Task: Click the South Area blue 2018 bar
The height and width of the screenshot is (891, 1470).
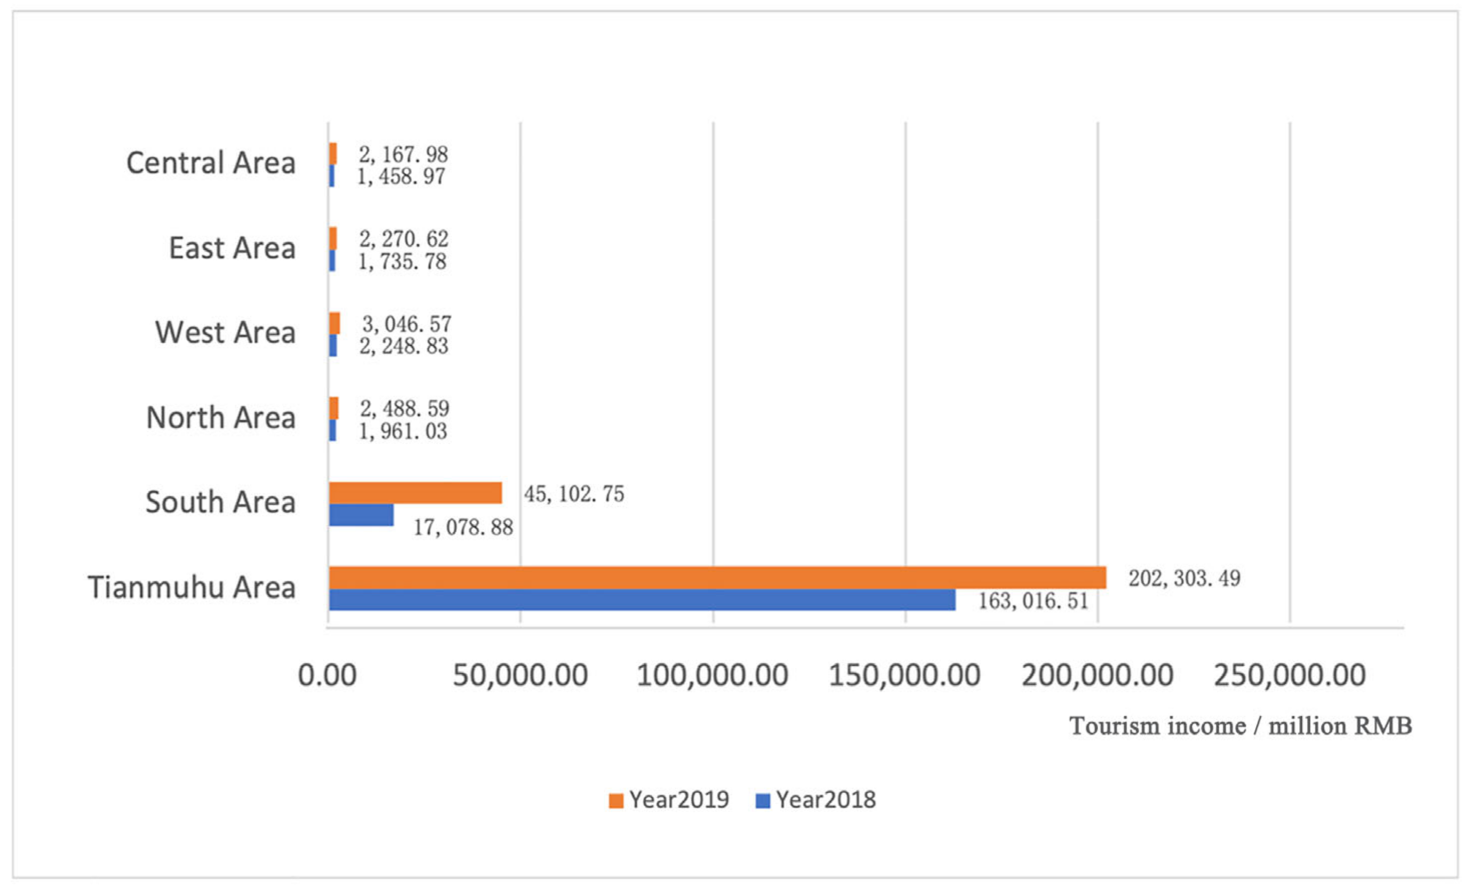Action: point(361,515)
